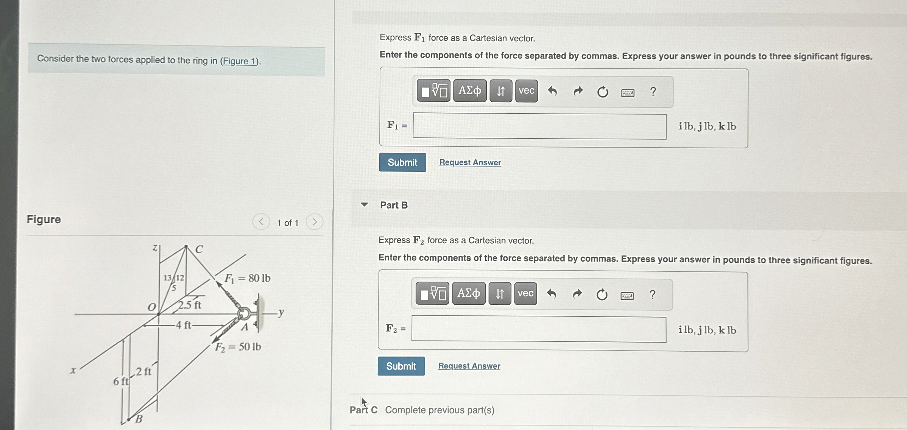Screen dimensions: 907x430
Task: Click vec button in F2 toolbar
Action: point(525,293)
